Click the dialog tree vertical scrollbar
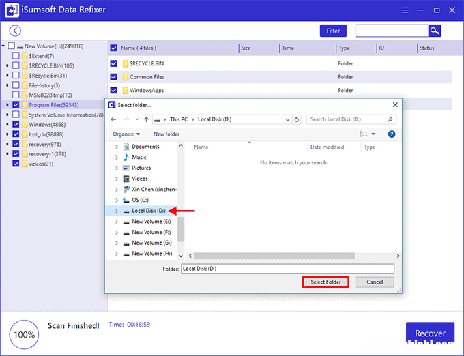Viewport: 464px width, 356px height. (181, 229)
